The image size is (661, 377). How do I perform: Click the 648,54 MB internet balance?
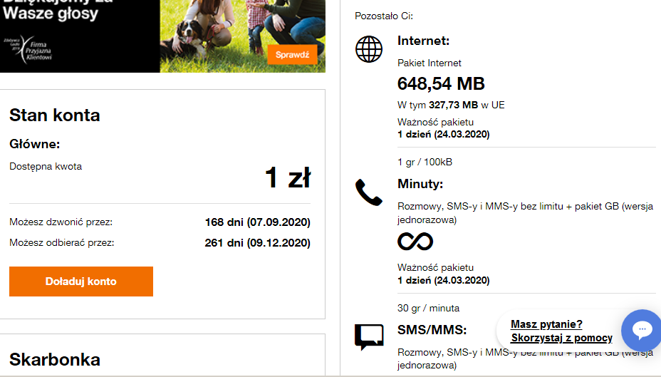point(441,84)
